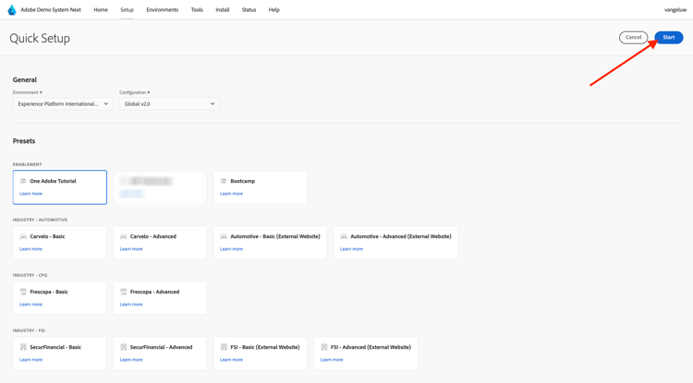The height and width of the screenshot is (383, 693).
Task: Follow Learn more under Carvelo - Advanced
Action: pos(131,249)
